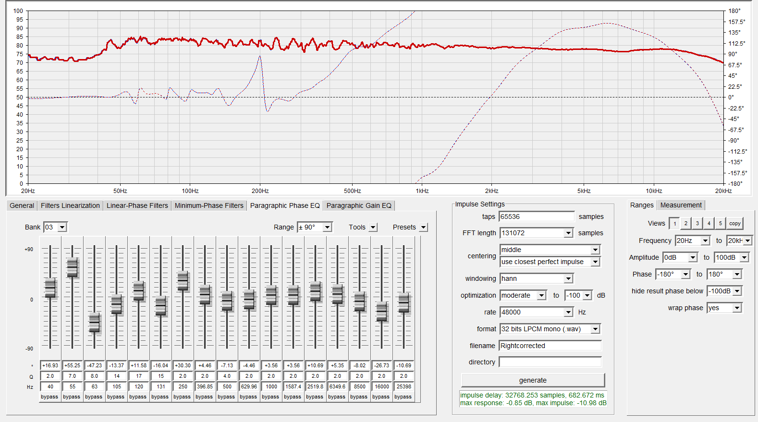
Task: Select view number 1 button
Action: click(674, 223)
